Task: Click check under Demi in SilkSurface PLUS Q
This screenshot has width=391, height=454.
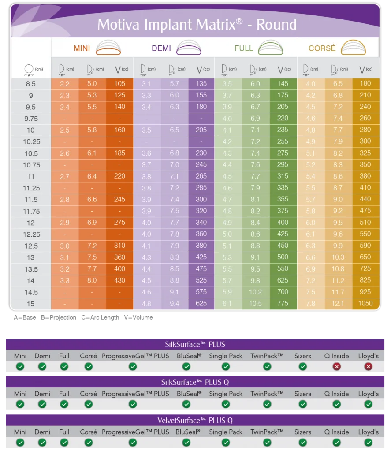Action: [x=42, y=404]
